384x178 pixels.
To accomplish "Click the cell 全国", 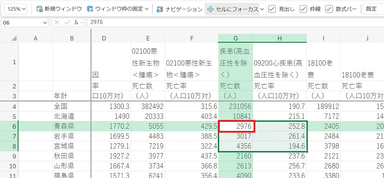I will pyautogui.click(x=72, y=106).
